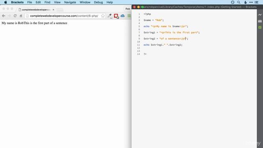This screenshot has height=148, width=263.
Task: Click the eyedropper extension icon
Action: pyautogui.click(x=110, y=16)
